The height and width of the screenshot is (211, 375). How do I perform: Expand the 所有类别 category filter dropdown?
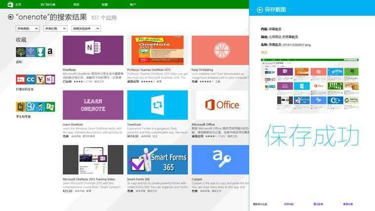click(28, 29)
